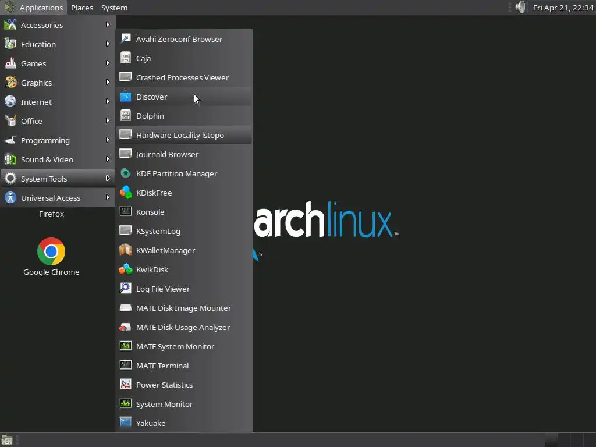Image resolution: width=596 pixels, height=447 pixels.
Task: Launch MATE Terminal from its label
Action: pyautogui.click(x=162, y=366)
